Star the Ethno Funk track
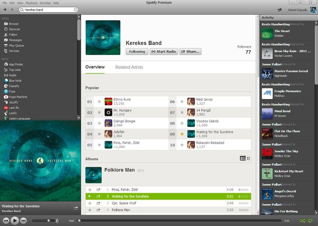The image size is (318, 226). (x=99, y=102)
